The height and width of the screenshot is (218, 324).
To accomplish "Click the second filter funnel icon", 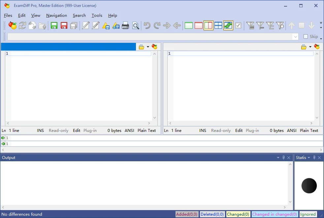I will [x=260, y=26].
